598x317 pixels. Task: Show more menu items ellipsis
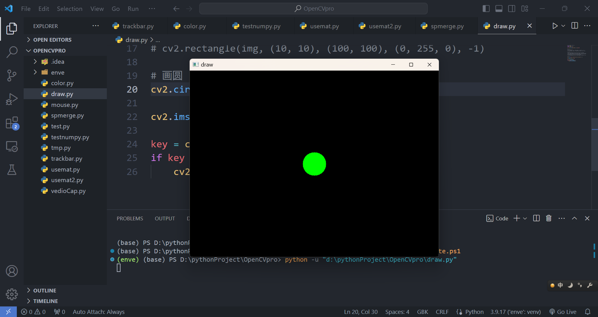click(x=152, y=9)
